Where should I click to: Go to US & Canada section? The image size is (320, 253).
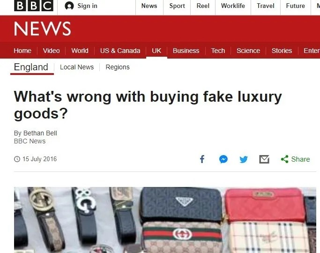pos(120,51)
